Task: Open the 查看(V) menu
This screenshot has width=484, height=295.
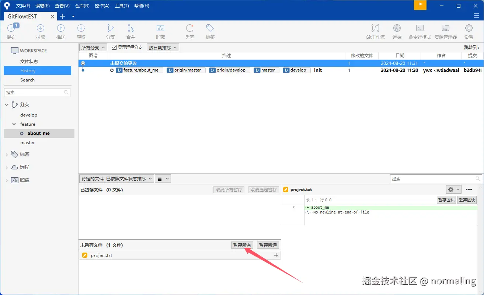Action: 62,6
